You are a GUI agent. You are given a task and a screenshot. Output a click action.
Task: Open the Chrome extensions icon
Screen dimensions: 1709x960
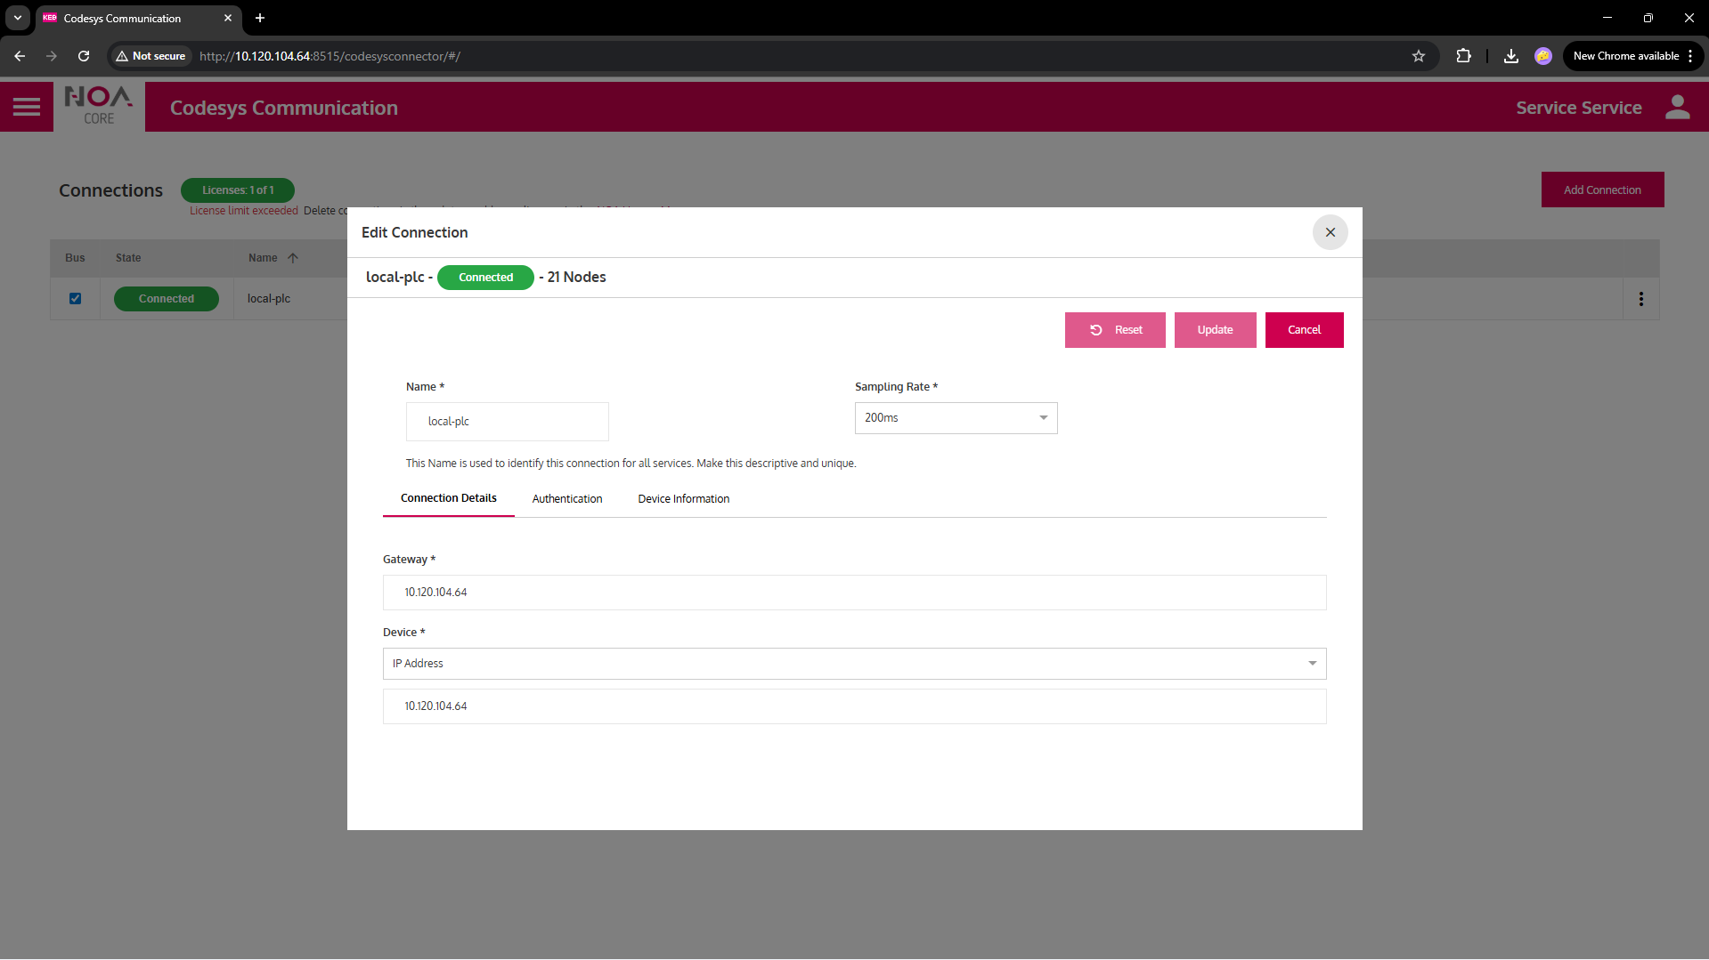tap(1463, 56)
